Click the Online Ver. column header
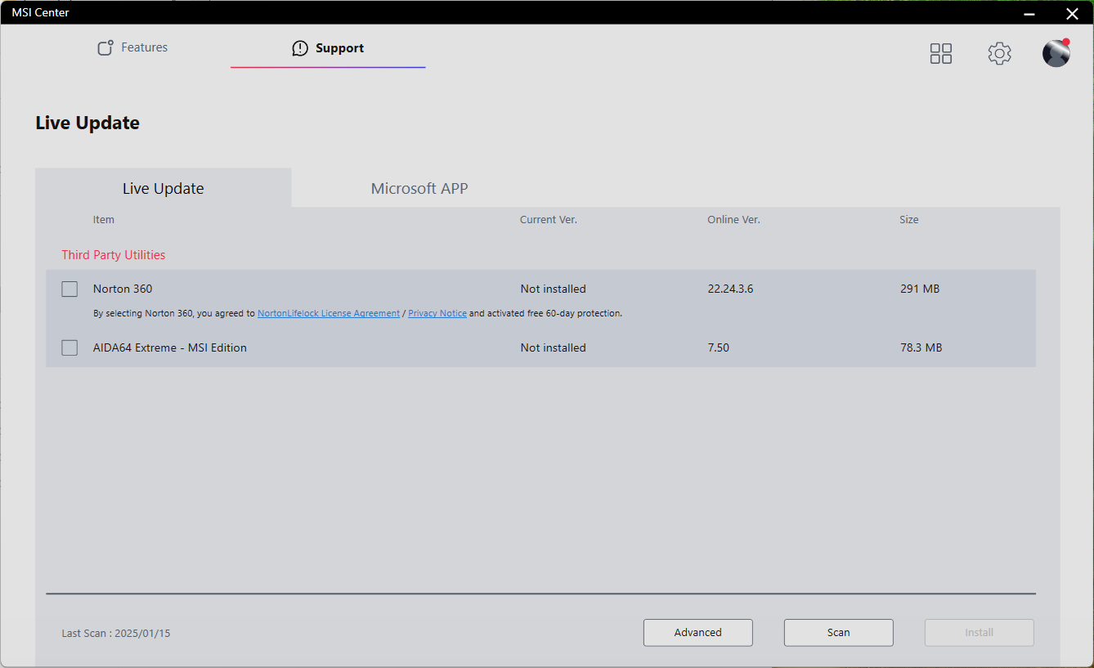 (734, 219)
